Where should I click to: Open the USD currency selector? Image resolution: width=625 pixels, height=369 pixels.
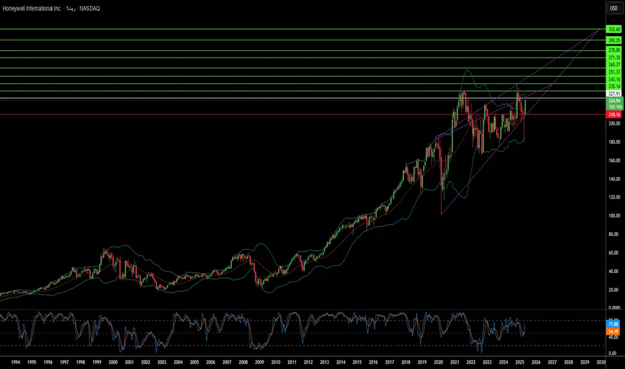click(614, 8)
